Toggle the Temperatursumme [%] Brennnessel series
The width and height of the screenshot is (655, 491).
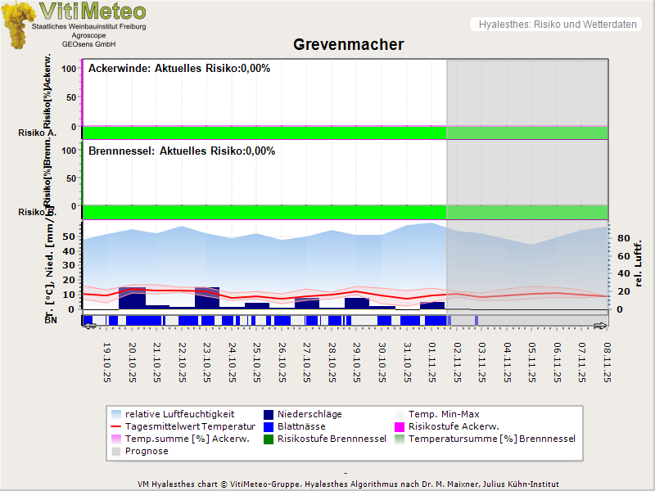[401, 439]
